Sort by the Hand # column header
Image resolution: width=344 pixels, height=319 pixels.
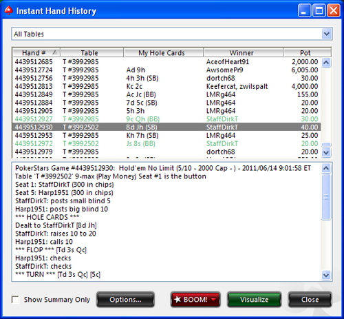point(36,53)
